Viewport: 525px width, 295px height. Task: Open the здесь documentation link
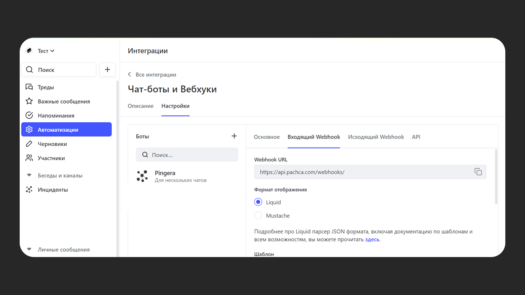372,240
